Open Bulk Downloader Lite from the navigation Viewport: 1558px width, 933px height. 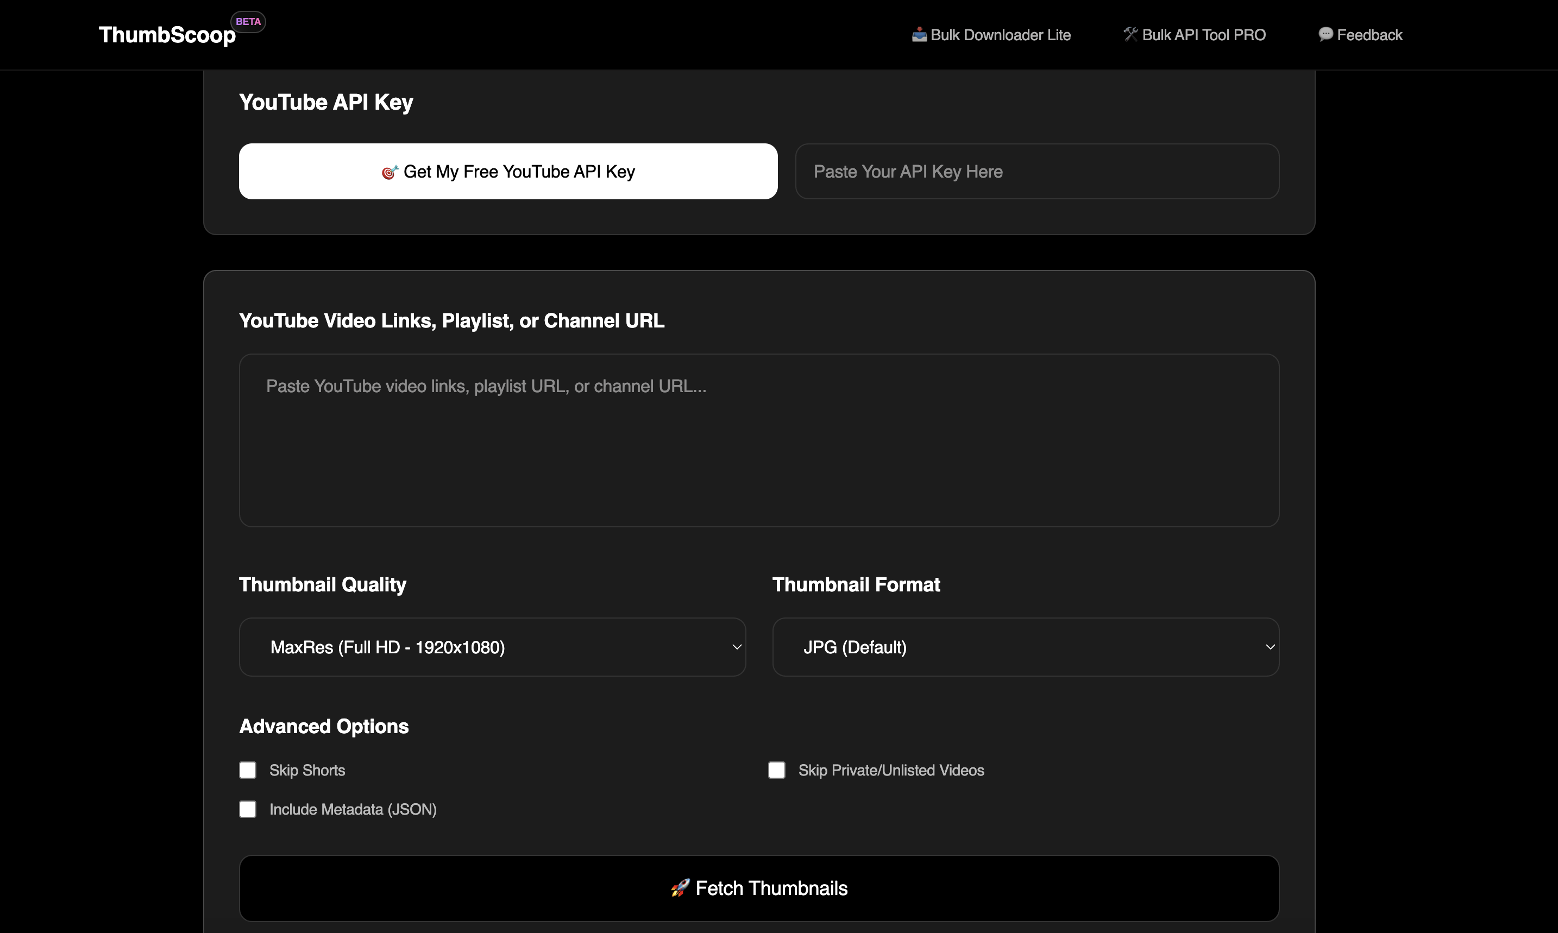pos(1000,35)
